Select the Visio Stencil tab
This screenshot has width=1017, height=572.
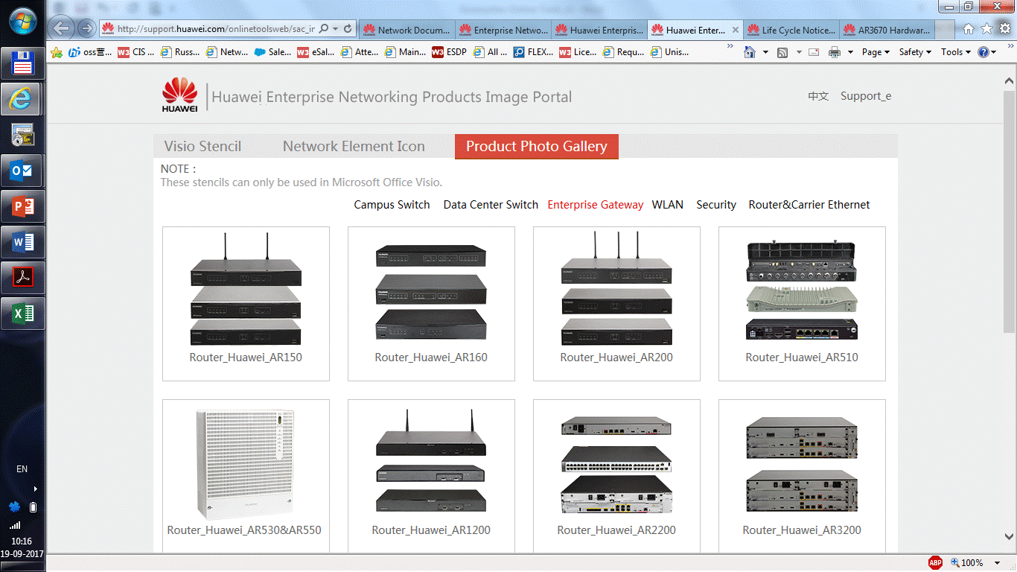[x=203, y=147]
